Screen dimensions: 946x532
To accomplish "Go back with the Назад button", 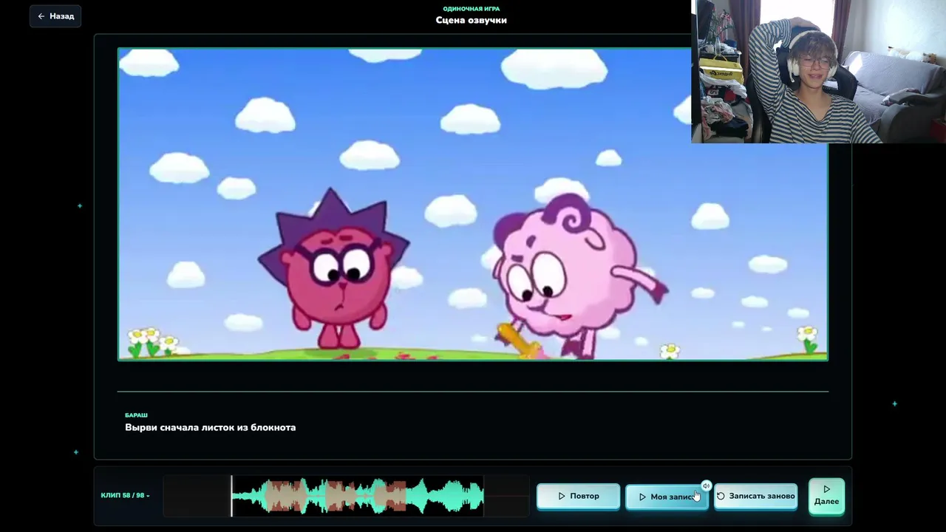I will [55, 16].
